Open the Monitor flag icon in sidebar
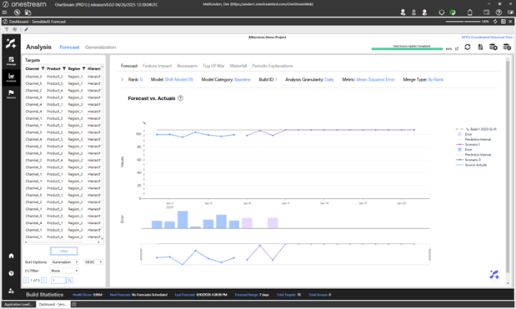This screenshot has width=516, height=309. click(11, 94)
